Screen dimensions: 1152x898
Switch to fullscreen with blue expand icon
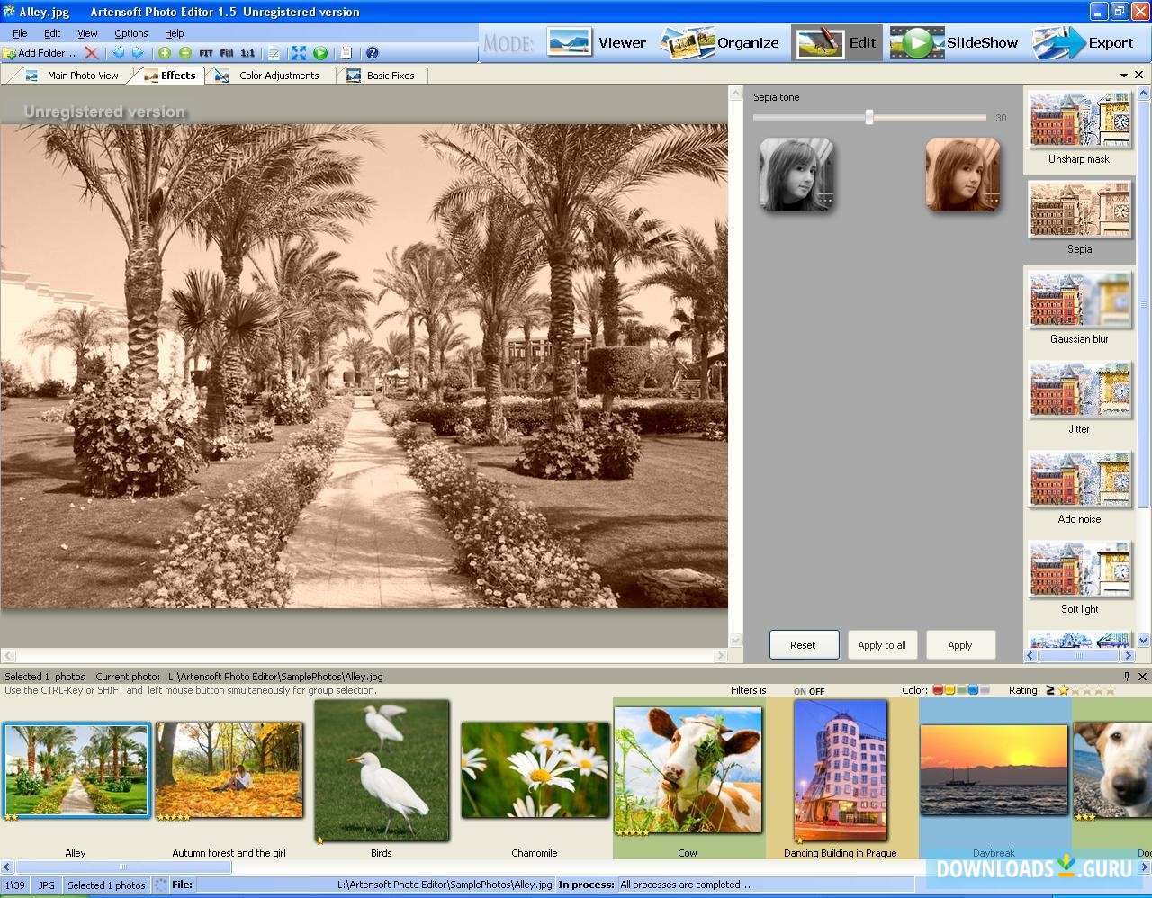[299, 53]
